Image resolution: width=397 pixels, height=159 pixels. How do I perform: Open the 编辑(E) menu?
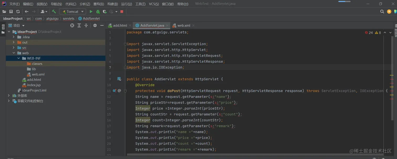pyautogui.click(x=28, y=4)
